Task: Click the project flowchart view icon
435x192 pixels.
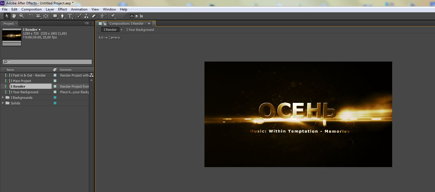Action: (x=92, y=75)
